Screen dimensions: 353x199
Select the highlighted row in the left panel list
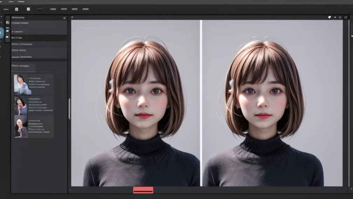pos(39,38)
